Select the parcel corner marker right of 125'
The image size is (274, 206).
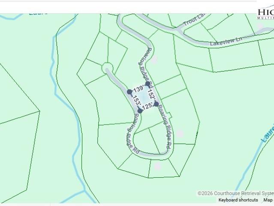(x=156, y=104)
